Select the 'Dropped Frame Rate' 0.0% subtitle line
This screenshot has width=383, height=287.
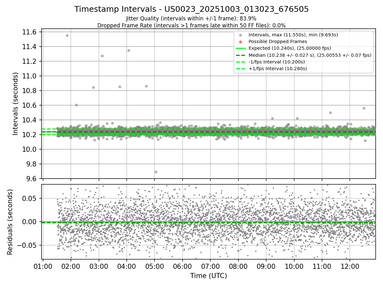191,25
